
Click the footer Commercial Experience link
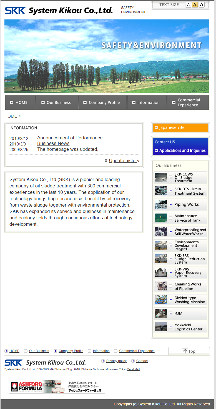pos(137,351)
